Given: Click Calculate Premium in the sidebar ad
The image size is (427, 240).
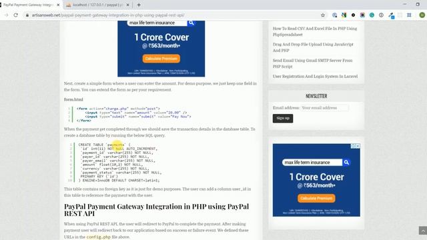Looking at the screenshot, I should 316,198.
